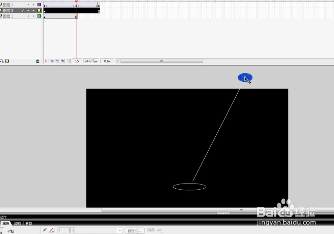Click timeline scroll left arrow
The width and height of the screenshot is (334, 234).
point(118,61)
